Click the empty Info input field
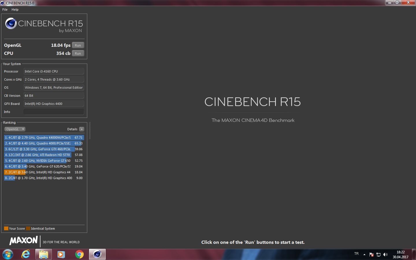 coord(54,112)
